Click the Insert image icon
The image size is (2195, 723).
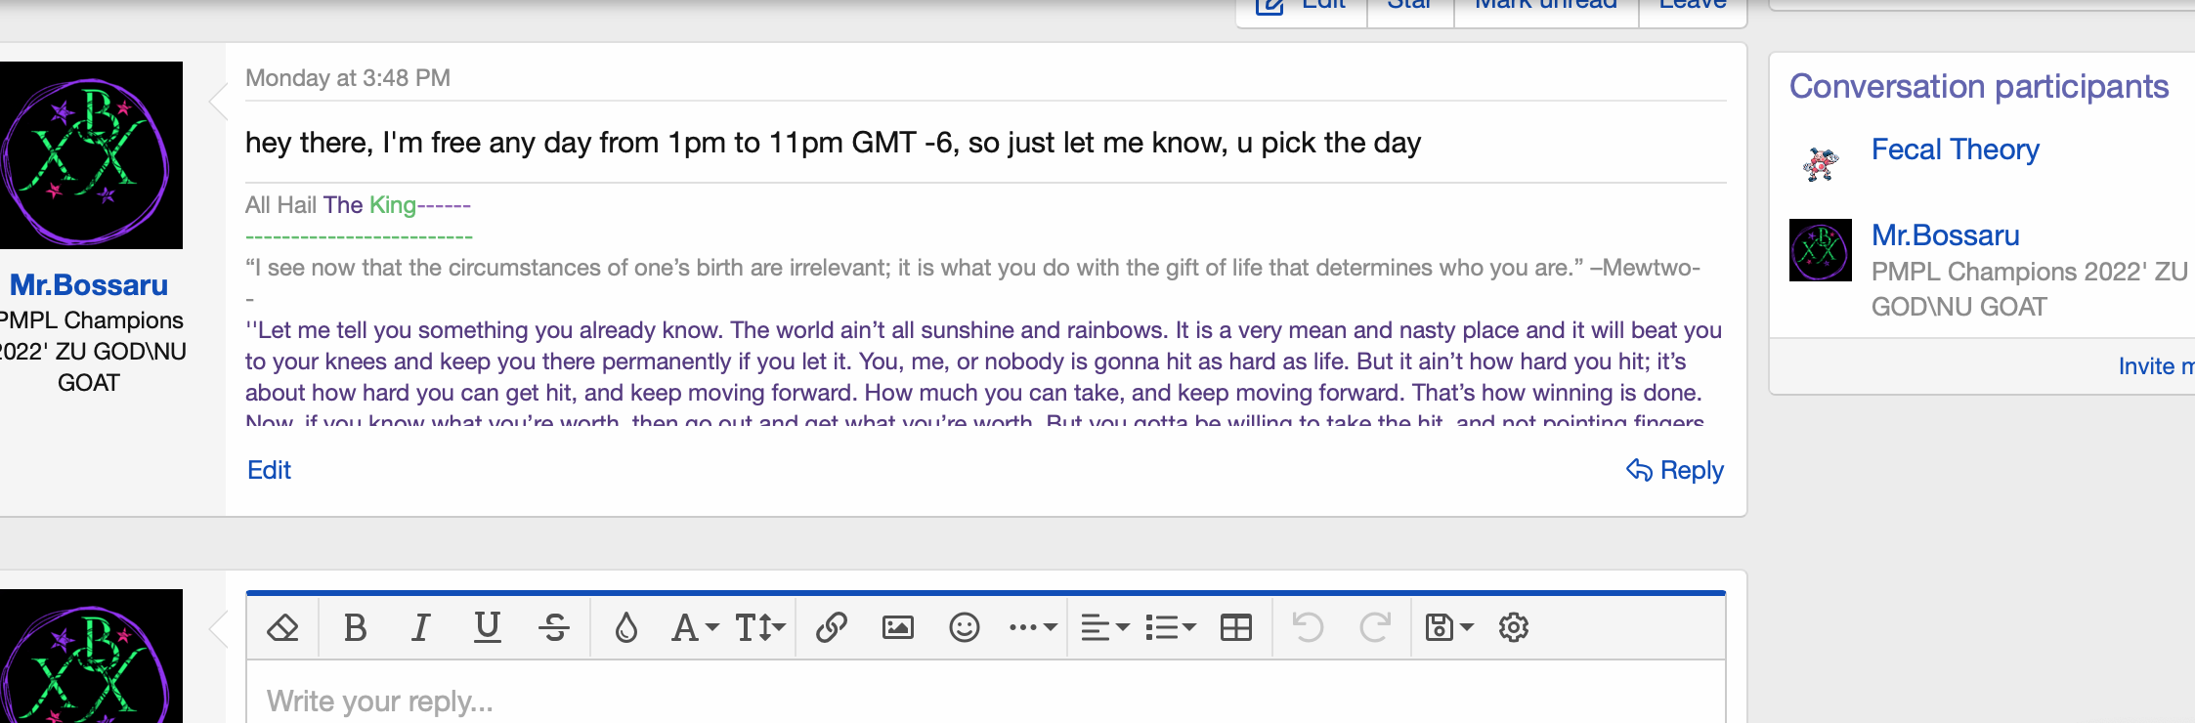click(x=898, y=627)
